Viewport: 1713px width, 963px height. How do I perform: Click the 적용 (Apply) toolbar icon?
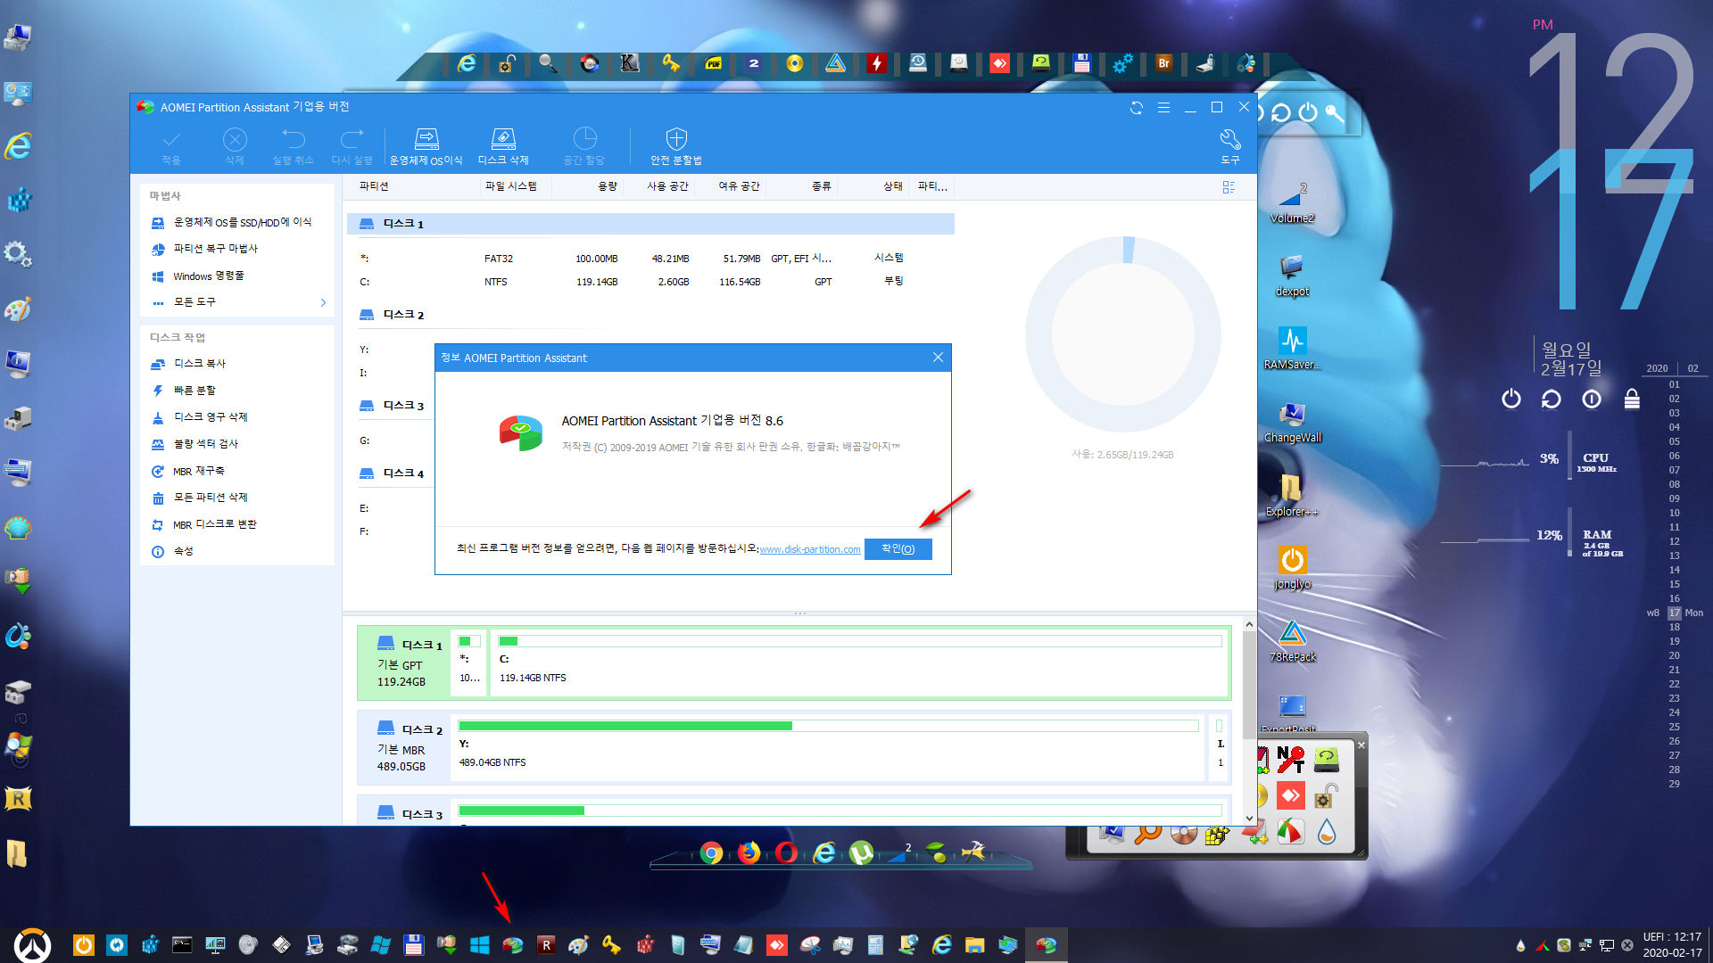coord(171,147)
